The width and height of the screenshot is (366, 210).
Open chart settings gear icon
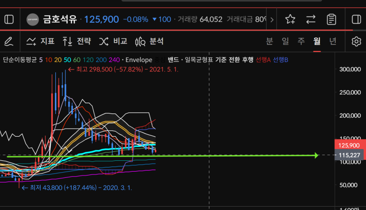tap(356, 42)
